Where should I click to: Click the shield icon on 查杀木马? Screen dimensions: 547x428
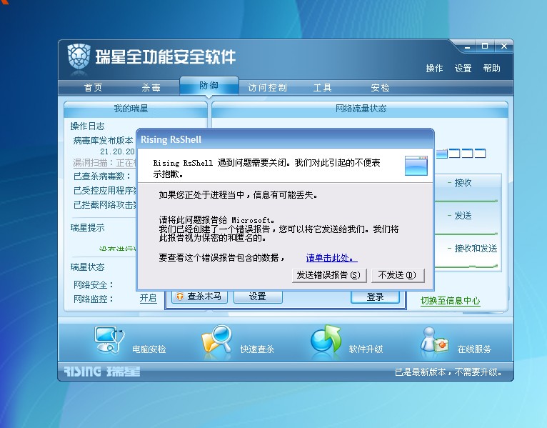click(180, 297)
